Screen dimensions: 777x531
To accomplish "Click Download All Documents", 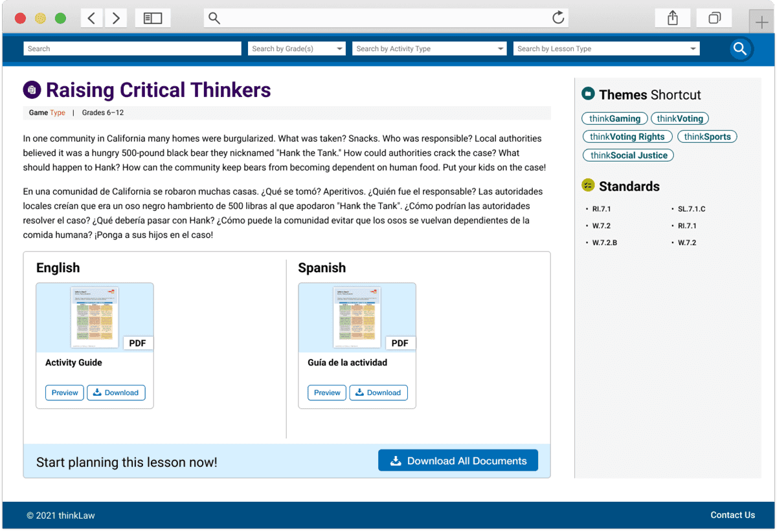I will click(458, 461).
